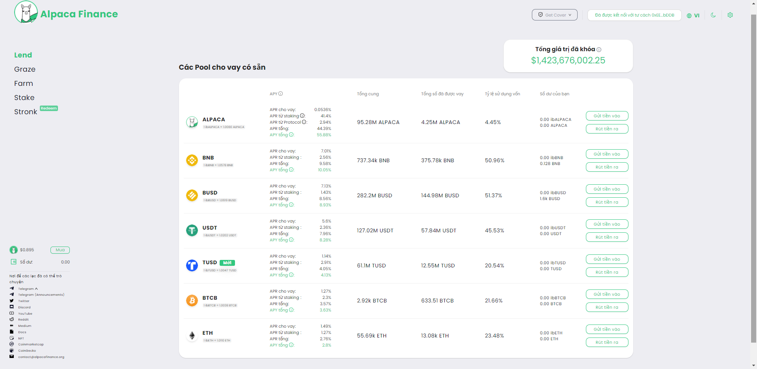Withdraw ALPACA with Rút tiền ra
The height and width of the screenshot is (369, 757).
pos(607,129)
